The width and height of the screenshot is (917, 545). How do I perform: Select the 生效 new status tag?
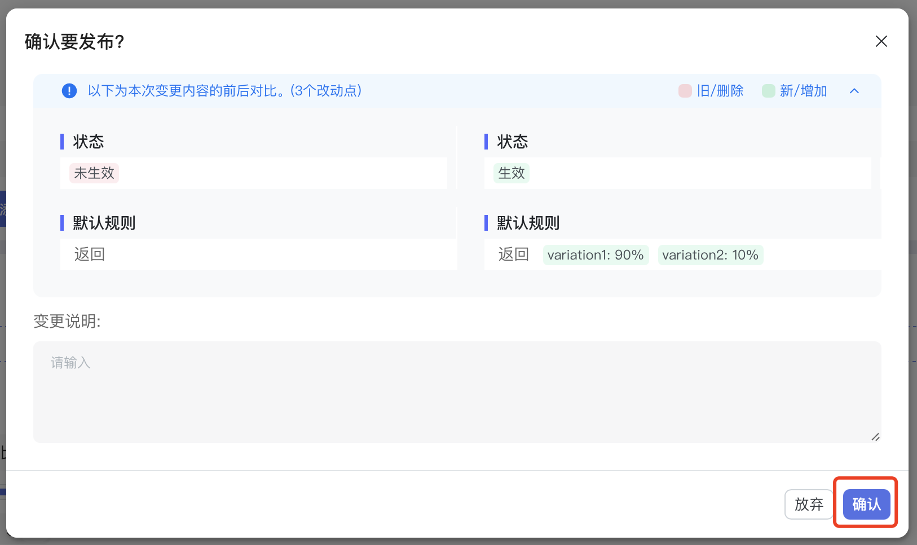[x=511, y=173]
